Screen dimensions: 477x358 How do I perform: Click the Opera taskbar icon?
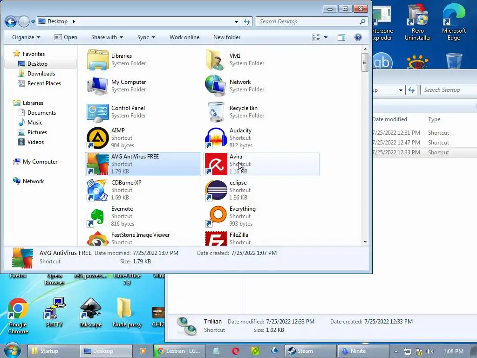[235, 351]
